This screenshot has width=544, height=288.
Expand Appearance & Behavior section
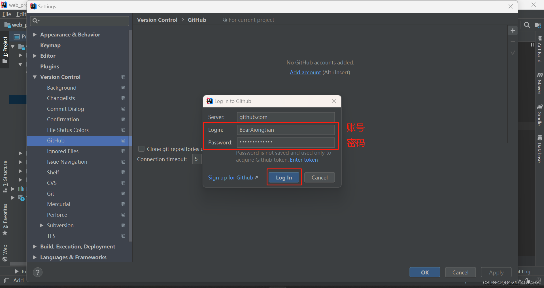pos(35,34)
